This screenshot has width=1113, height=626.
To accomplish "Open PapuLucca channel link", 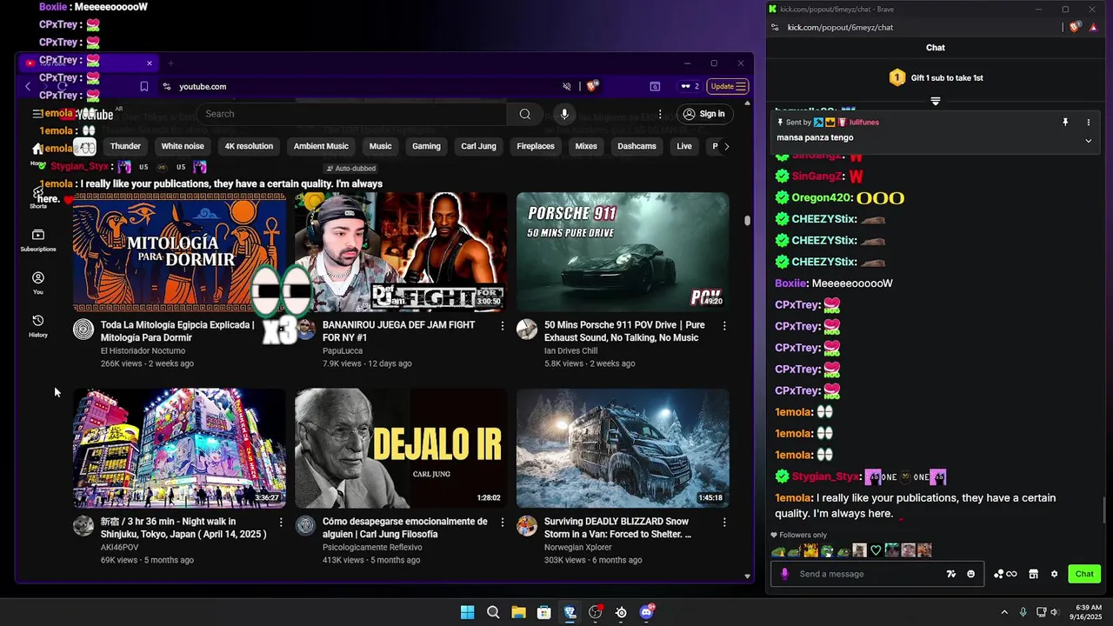I will click(343, 350).
